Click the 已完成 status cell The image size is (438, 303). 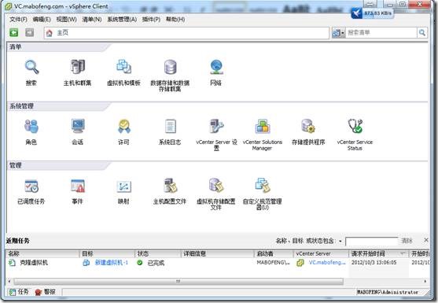click(156, 263)
